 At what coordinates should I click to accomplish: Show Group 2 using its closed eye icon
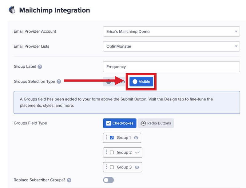pyautogui.click(x=137, y=152)
